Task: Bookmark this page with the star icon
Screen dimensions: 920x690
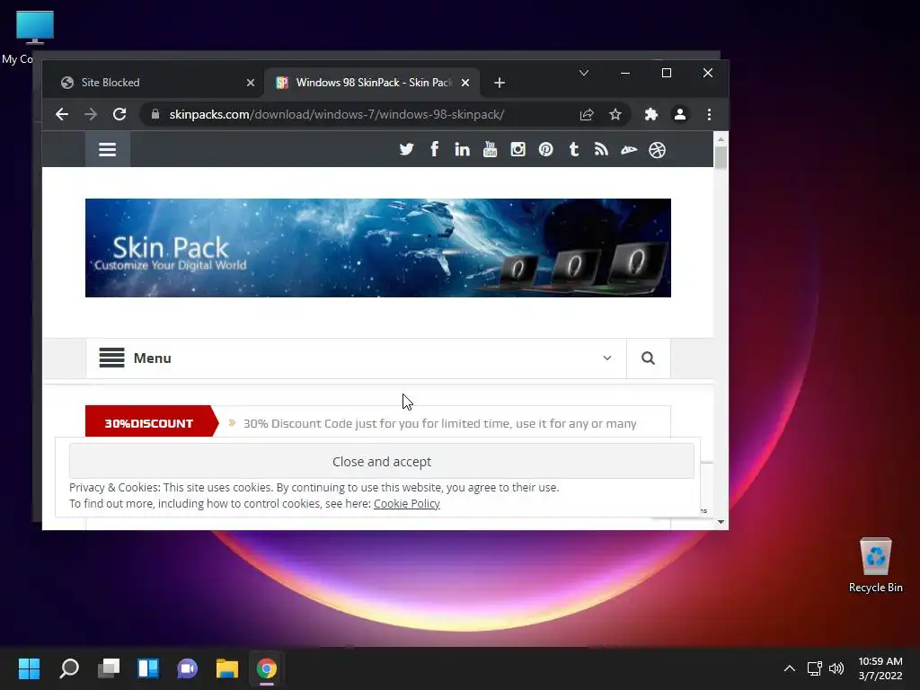Action: 615,114
